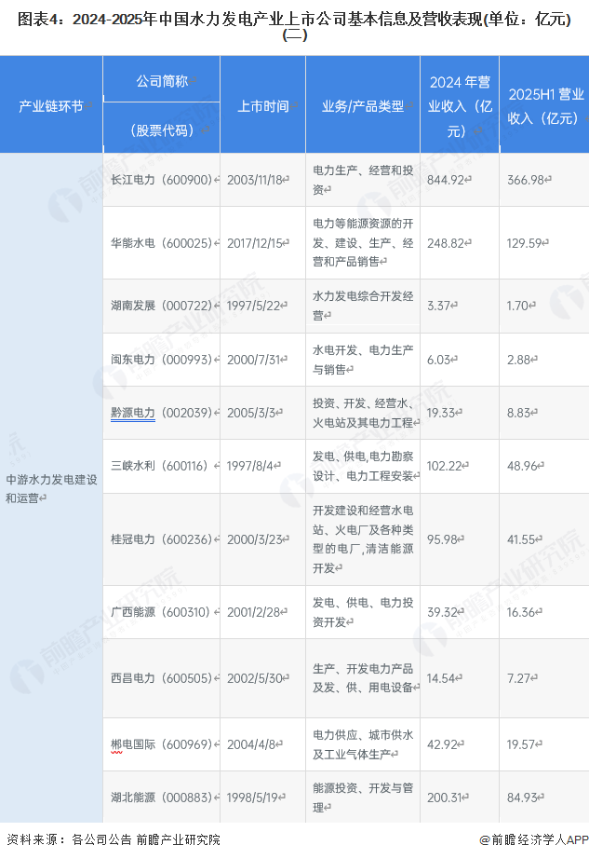Select the listing date 1997/5/22
Viewport: 589px width, 859px height.
point(254,306)
